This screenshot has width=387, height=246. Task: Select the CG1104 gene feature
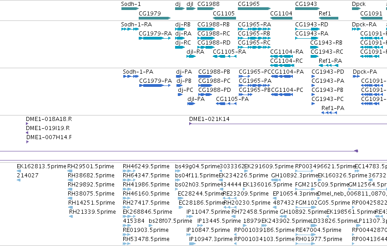click(281, 18)
